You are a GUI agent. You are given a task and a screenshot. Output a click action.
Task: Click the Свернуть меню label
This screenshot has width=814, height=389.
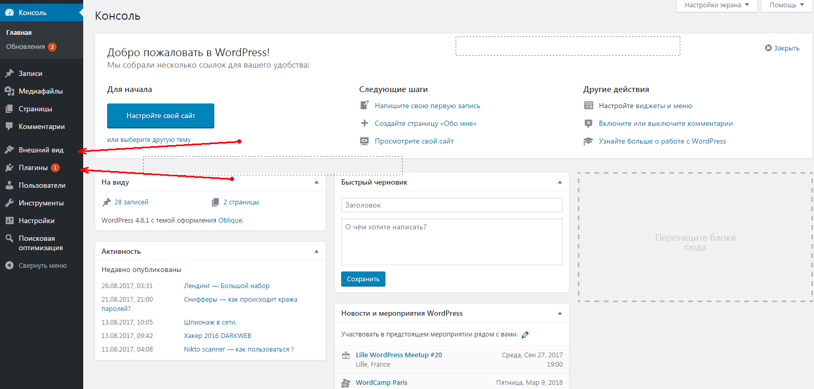click(43, 266)
